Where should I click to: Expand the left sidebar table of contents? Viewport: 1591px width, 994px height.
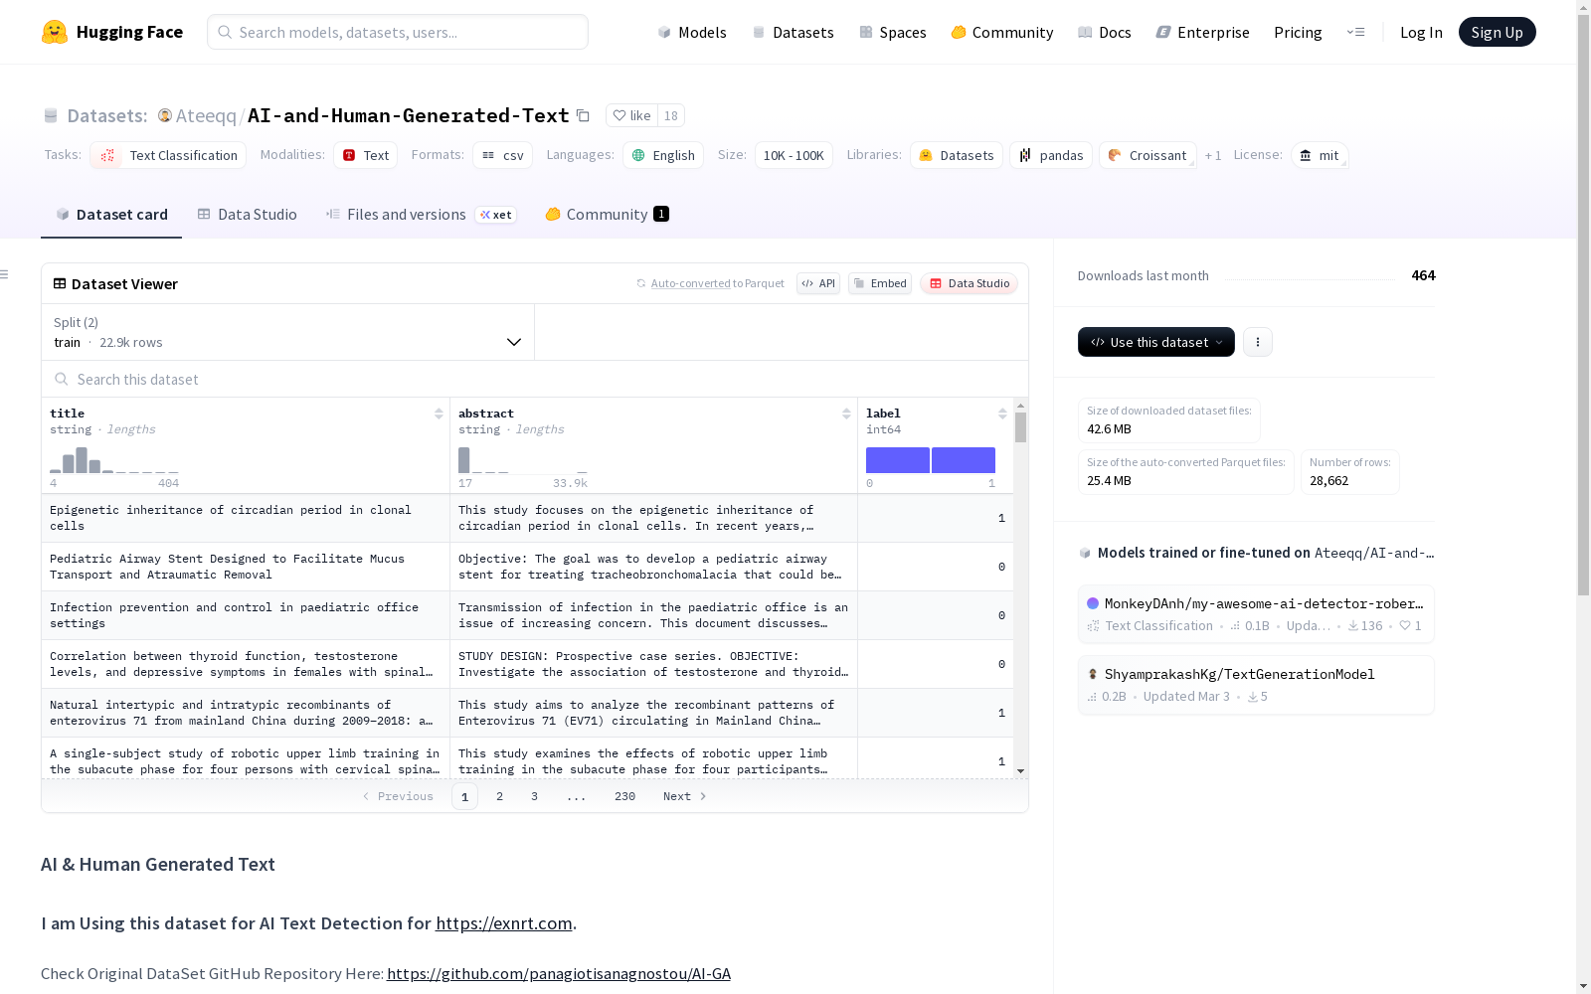click(5, 274)
